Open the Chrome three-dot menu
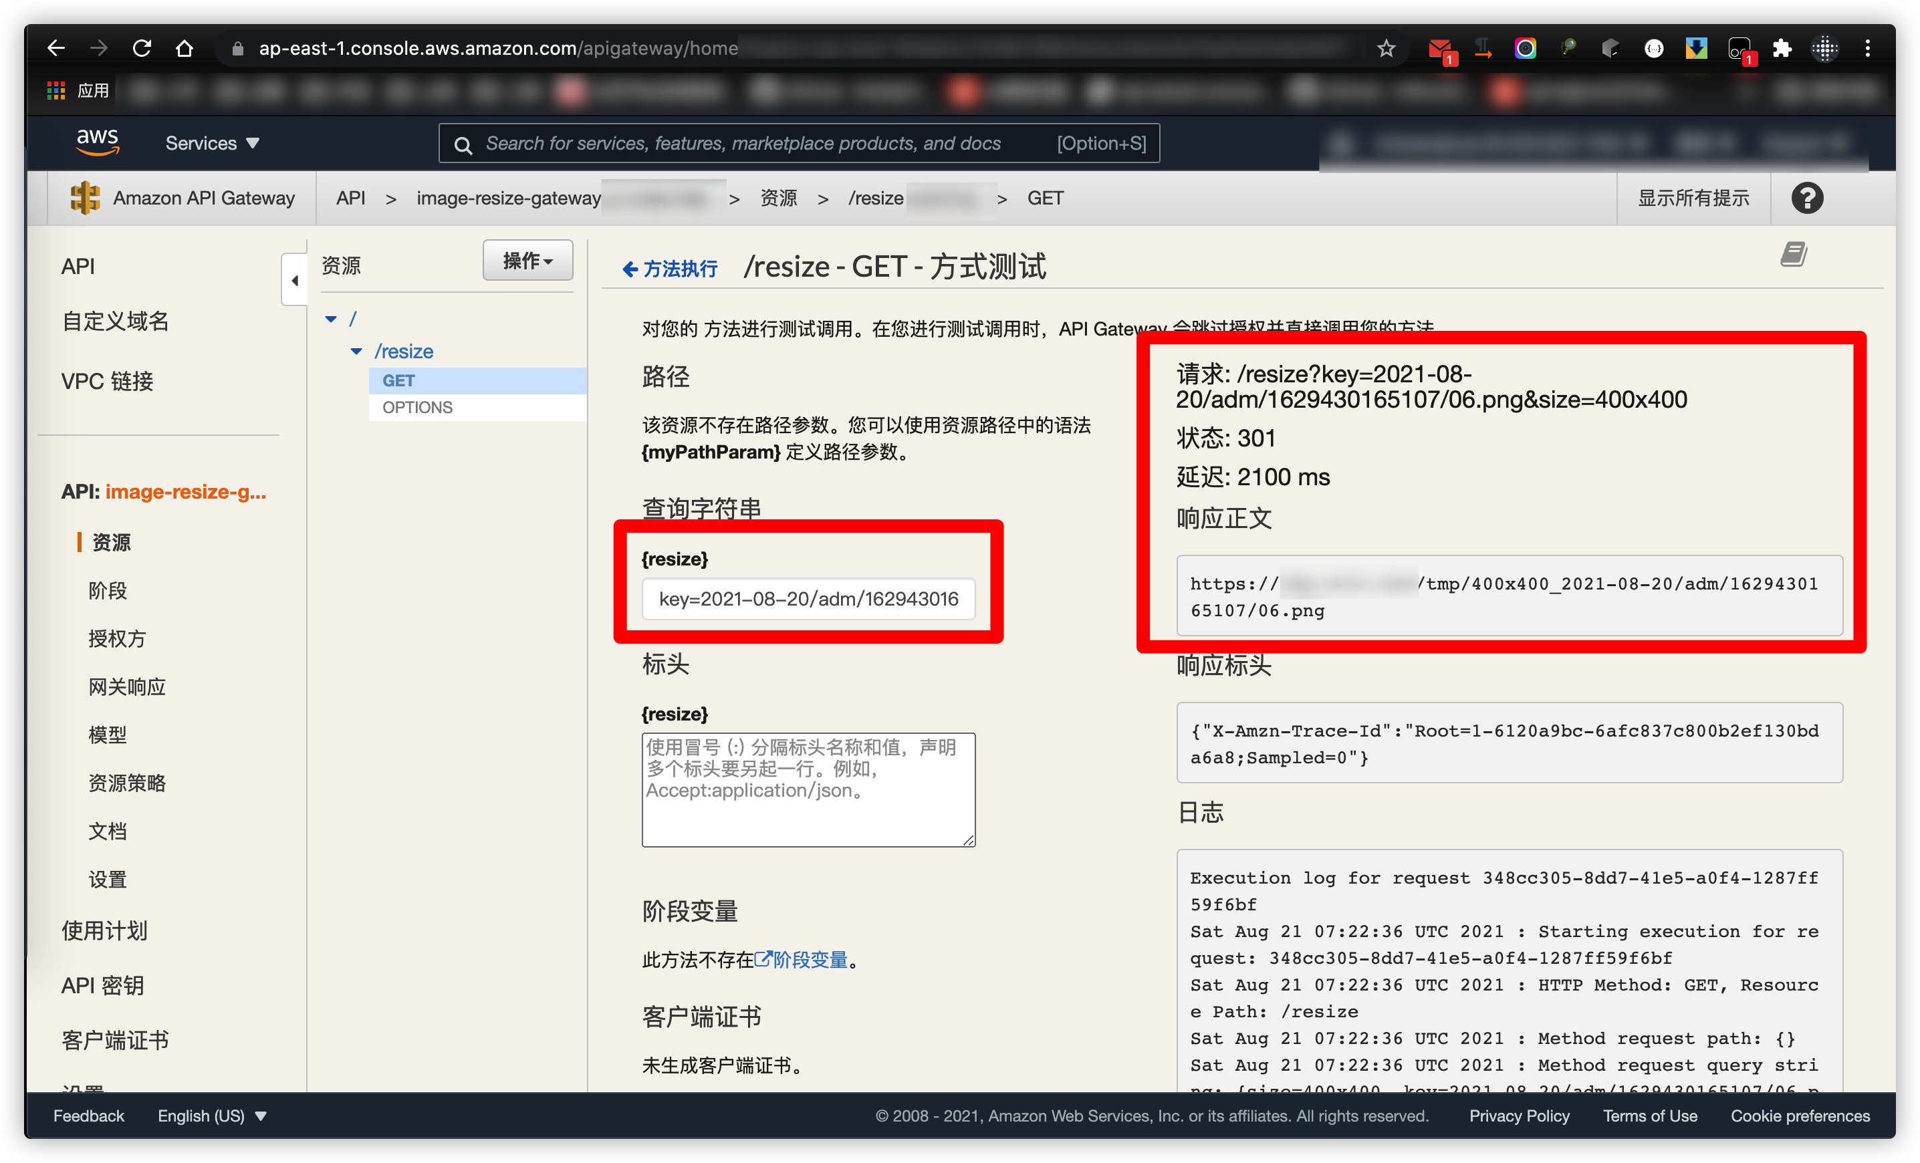Image resolution: width=1920 pixels, height=1163 pixels. [x=1868, y=48]
